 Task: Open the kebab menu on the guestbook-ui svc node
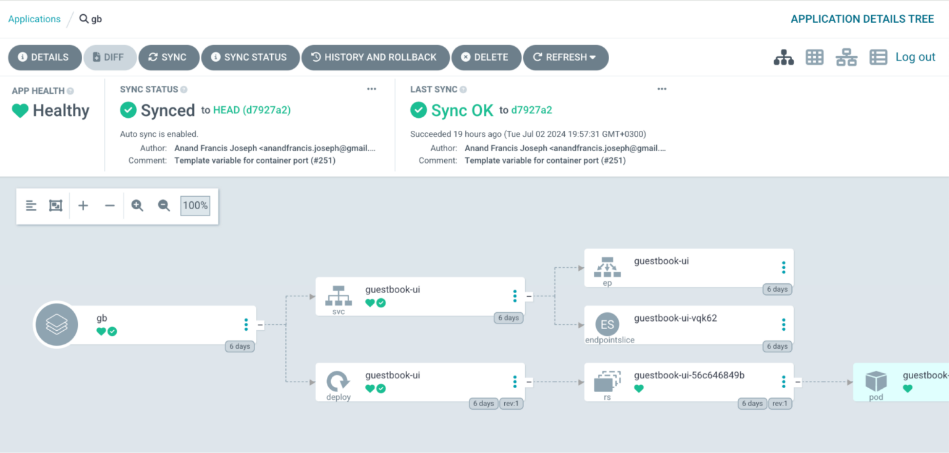click(515, 296)
